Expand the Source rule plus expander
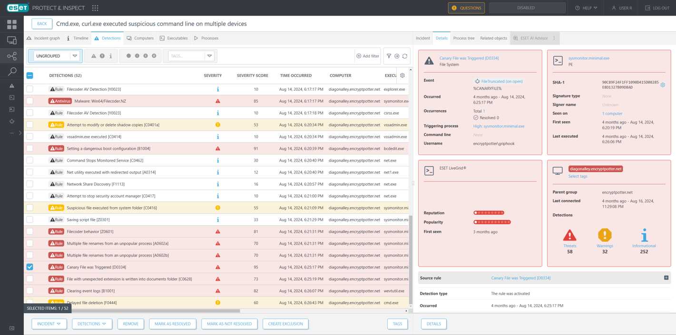The height and width of the screenshot is (335, 676). 666,278
